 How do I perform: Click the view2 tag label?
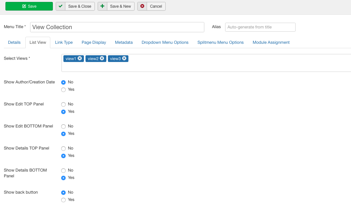(x=93, y=58)
